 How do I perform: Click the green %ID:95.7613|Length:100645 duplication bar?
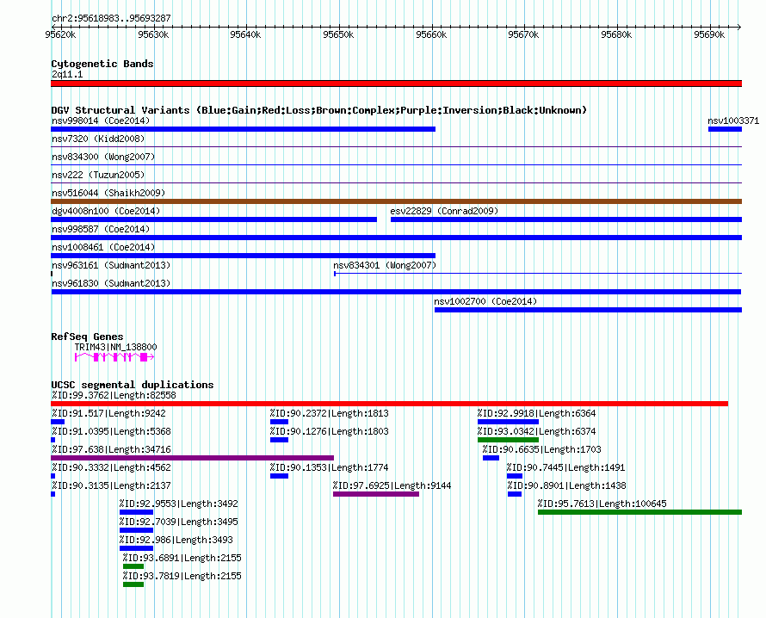coord(640,512)
